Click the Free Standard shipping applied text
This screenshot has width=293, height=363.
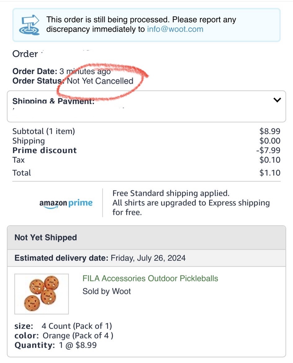point(171,193)
